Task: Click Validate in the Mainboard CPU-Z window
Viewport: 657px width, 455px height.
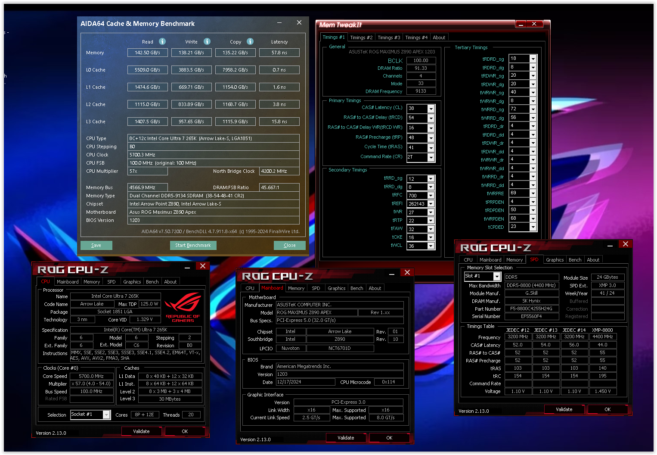Action: [x=346, y=438]
